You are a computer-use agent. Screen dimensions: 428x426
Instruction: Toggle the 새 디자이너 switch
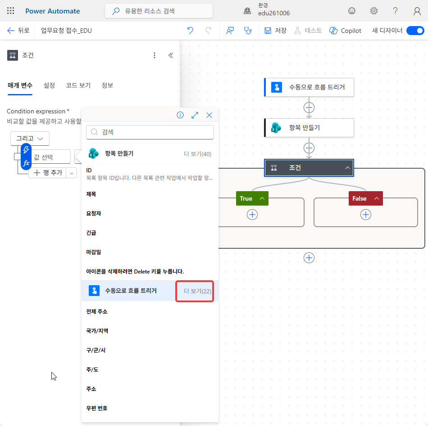[415, 31]
